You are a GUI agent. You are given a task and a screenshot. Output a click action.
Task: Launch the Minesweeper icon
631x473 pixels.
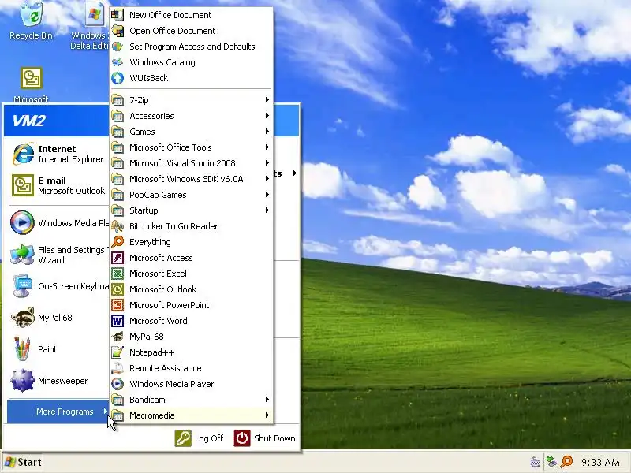(23, 381)
